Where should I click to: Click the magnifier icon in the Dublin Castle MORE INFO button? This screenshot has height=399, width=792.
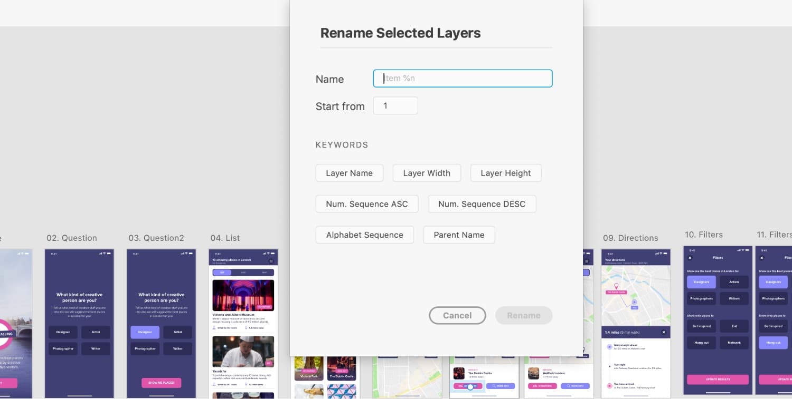click(x=494, y=385)
